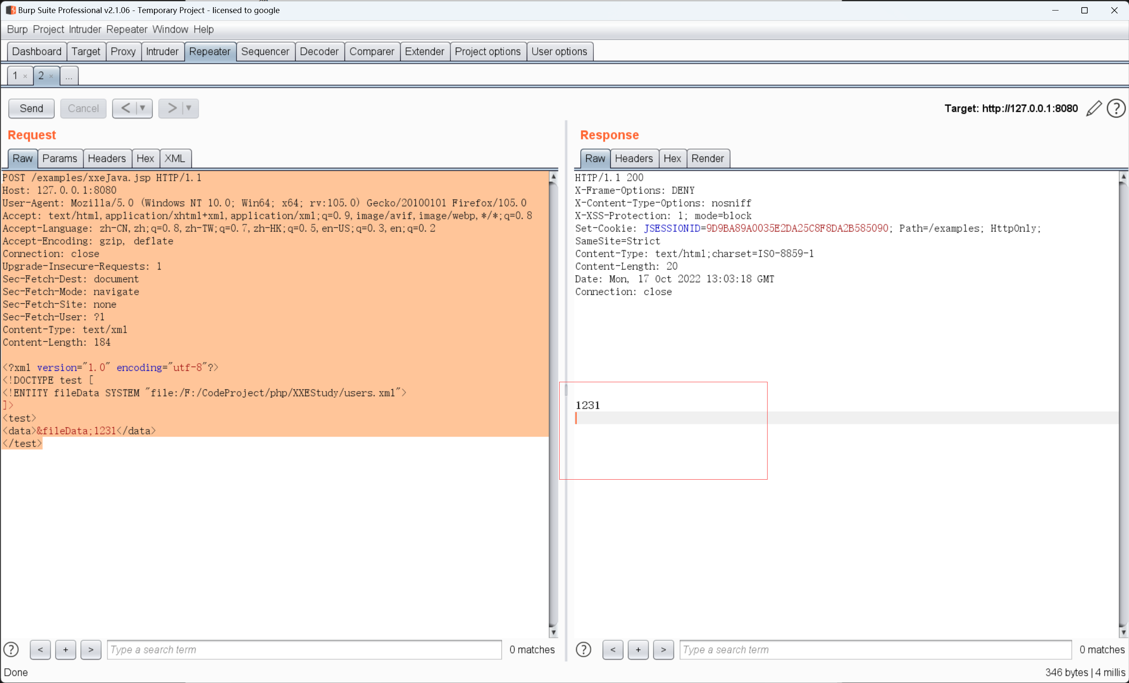Open the forward history dropdown arrow
Viewport: 1129px width, 683px height.
(x=189, y=108)
